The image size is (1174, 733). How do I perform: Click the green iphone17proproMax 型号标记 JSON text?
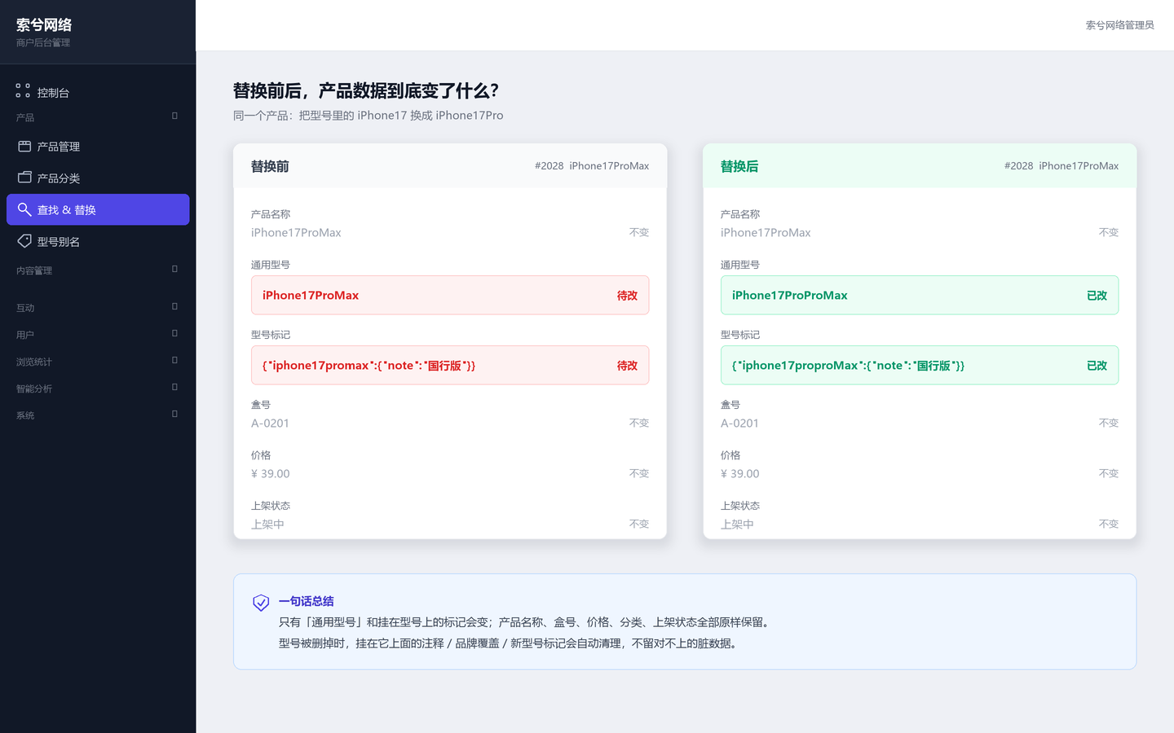point(848,366)
